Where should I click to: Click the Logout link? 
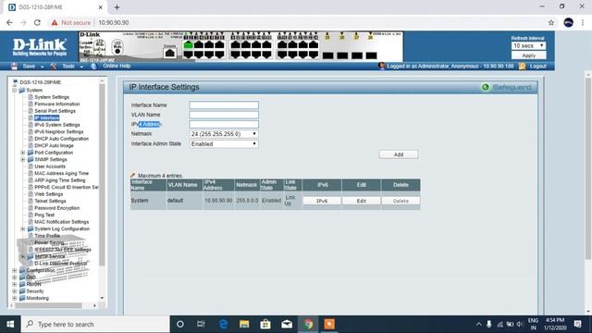pos(538,66)
